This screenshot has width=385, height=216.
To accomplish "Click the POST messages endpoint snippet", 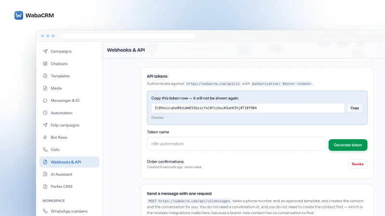I will click(x=189, y=201).
